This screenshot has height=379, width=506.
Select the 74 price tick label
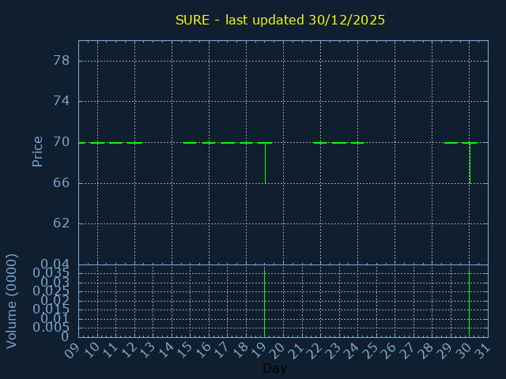pyautogui.click(x=62, y=101)
